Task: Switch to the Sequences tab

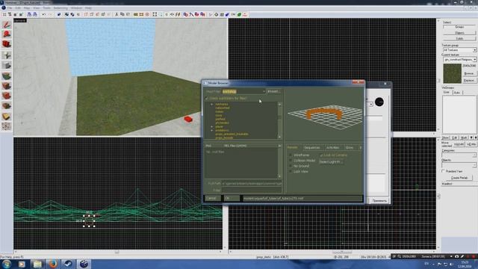Action: (x=312, y=148)
